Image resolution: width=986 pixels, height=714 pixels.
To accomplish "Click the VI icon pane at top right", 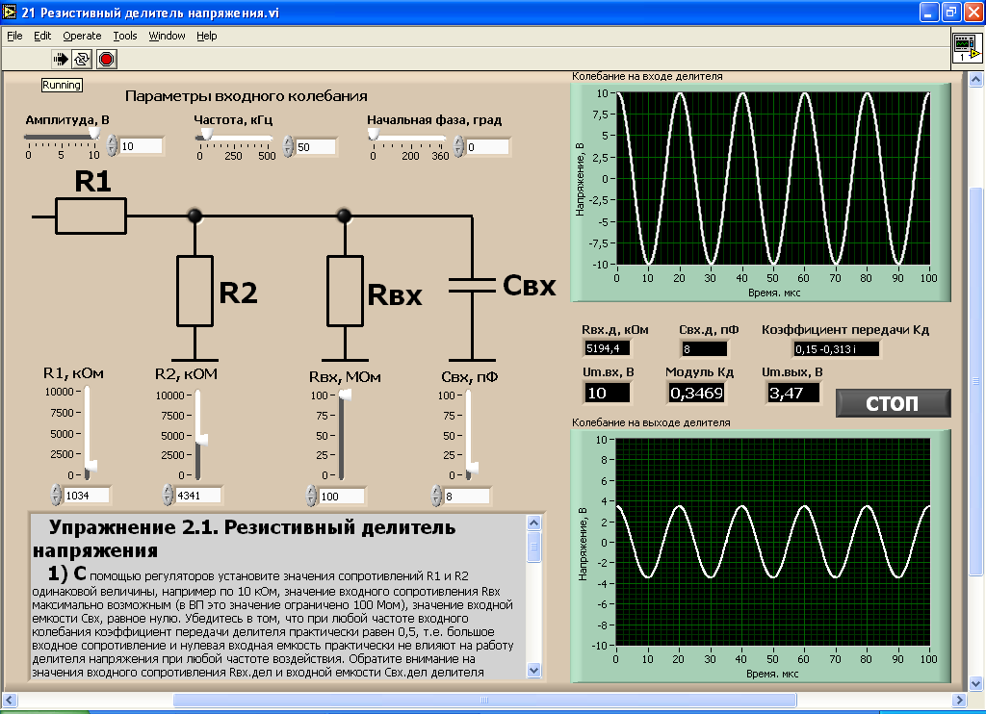I will 967,48.
